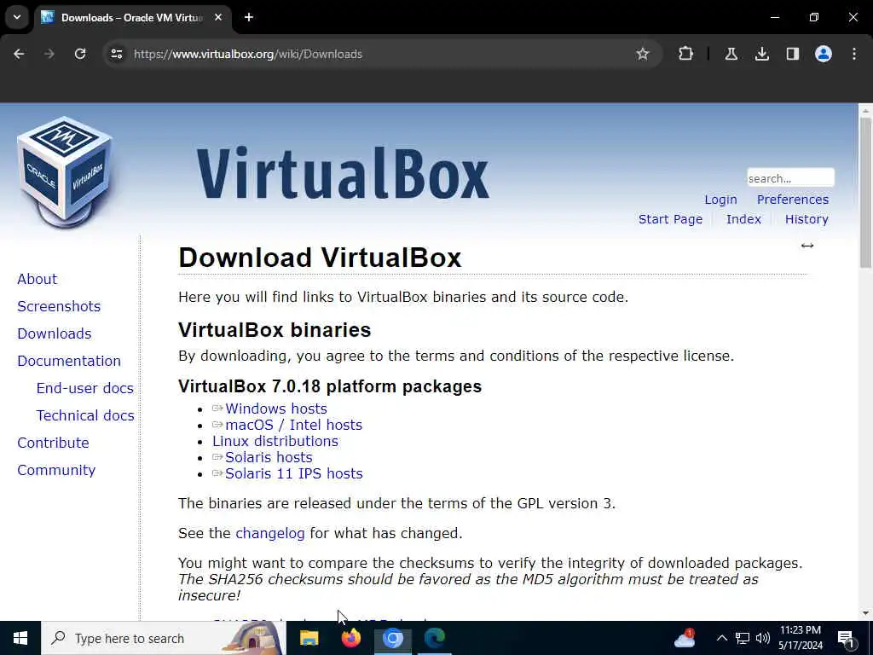Open the Preferences link
Viewport: 873px width, 655px height.
click(793, 200)
